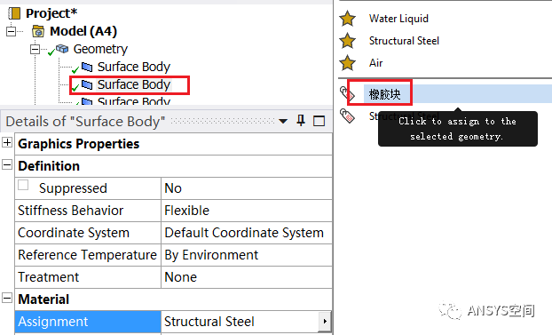Select the highlighted Surface Body tree item
The width and height of the screenshot is (552, 335).
tap(134, 84)
